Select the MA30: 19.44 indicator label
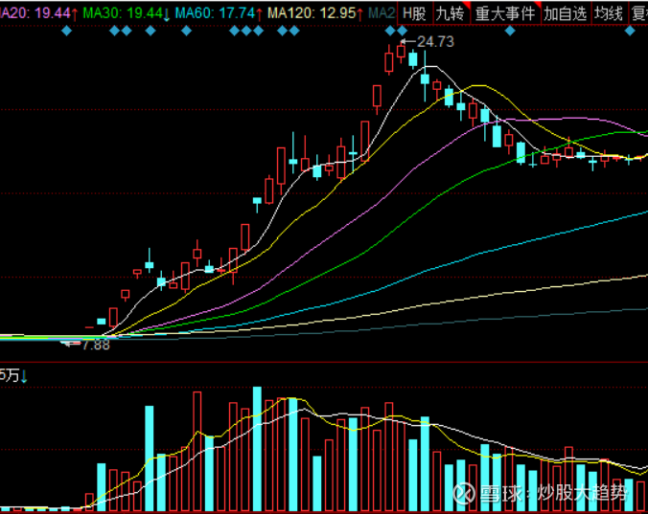Screen dimensions: 648x514 click(127, 13)
